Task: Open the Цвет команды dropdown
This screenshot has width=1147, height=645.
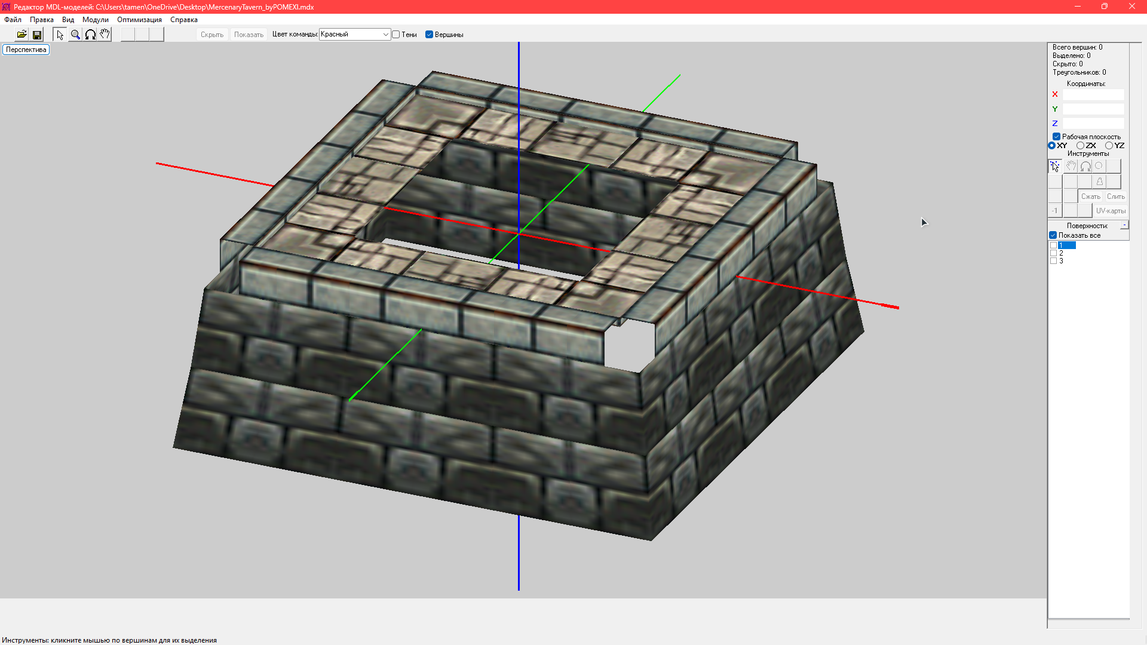Action: pos(355,35)
